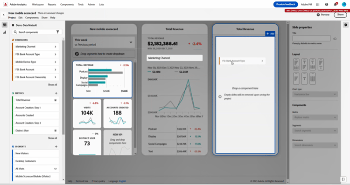Add a new segment with the Segments plus icon
This screenshot has width=350, height=185.
[x=56, y=147]
